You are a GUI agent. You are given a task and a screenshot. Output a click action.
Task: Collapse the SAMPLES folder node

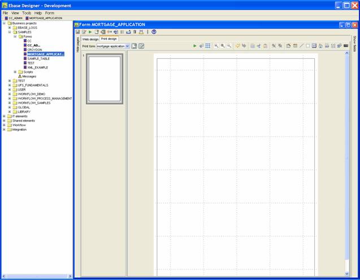pyautogui.click(x=10, y=32)
